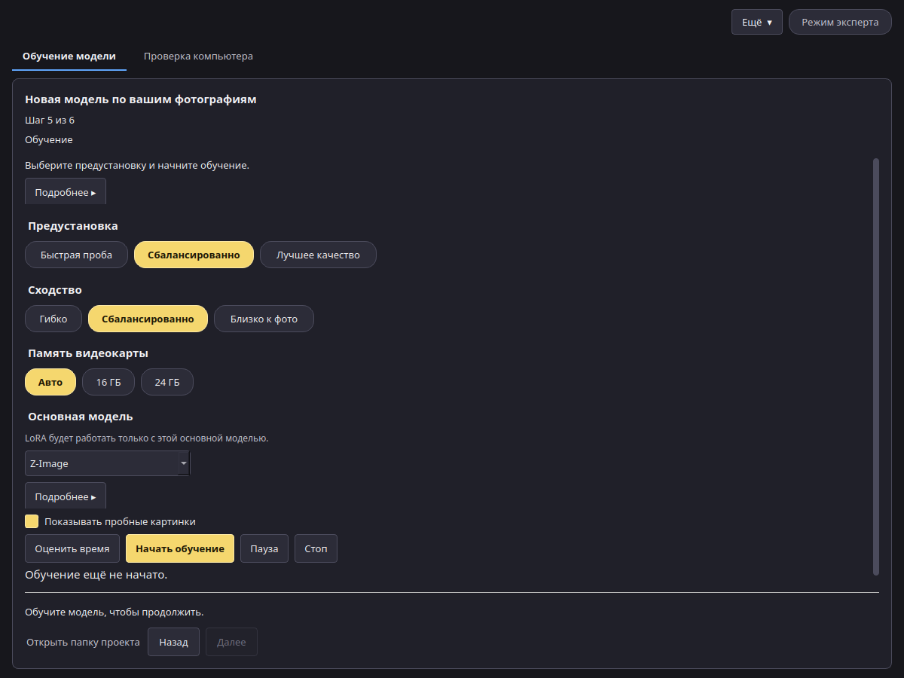Click the «Пауза» button
904x678 pixels.
point(264,548)
